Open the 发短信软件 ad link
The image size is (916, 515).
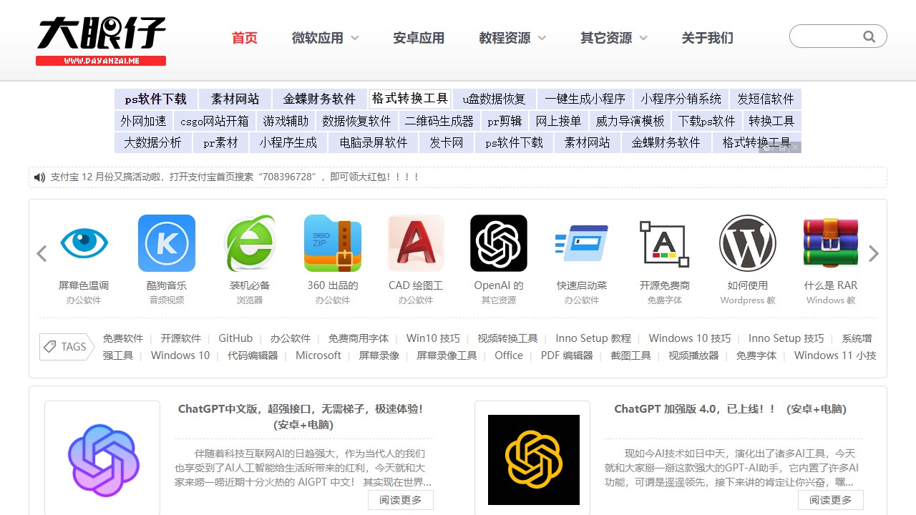point(766,99)
